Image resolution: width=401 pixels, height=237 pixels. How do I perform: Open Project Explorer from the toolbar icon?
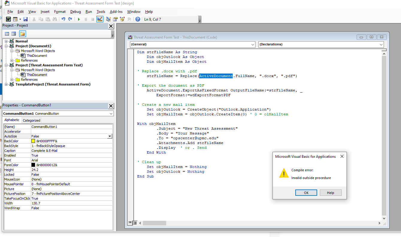pyautogui.click(x=108, y=19)
